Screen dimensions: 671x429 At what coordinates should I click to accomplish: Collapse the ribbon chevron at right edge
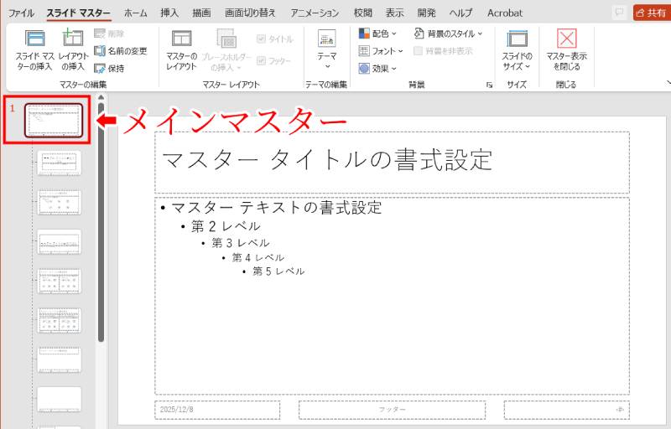(668, 82)
